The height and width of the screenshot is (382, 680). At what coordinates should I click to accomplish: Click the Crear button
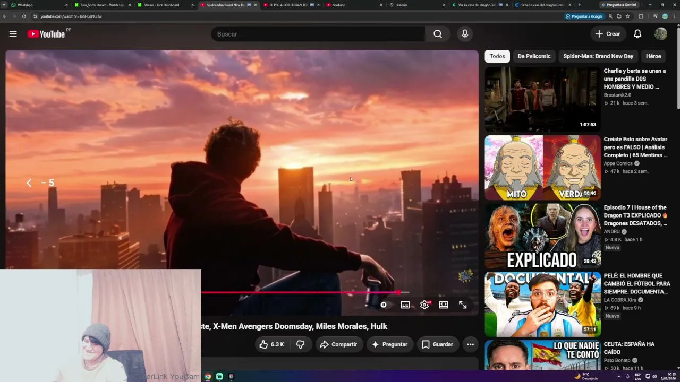point(608,34)
